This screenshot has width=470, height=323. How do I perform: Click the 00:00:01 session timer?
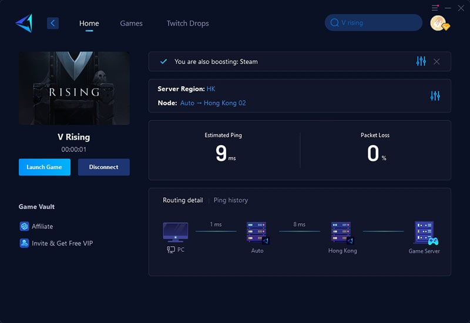[74, 149]
